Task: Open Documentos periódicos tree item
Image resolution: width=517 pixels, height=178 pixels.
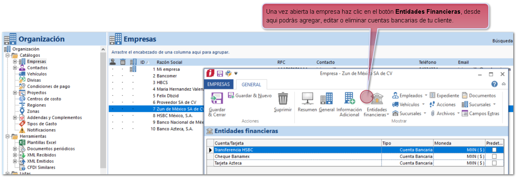Action: click(51, 149)
